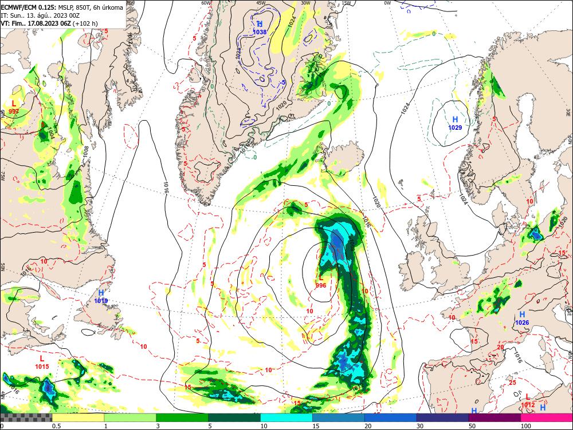Viewport: 573px width, 430px height.
Task: Click the yellow 0.5–1 mm legend swatch
Action: click(78, 417)
